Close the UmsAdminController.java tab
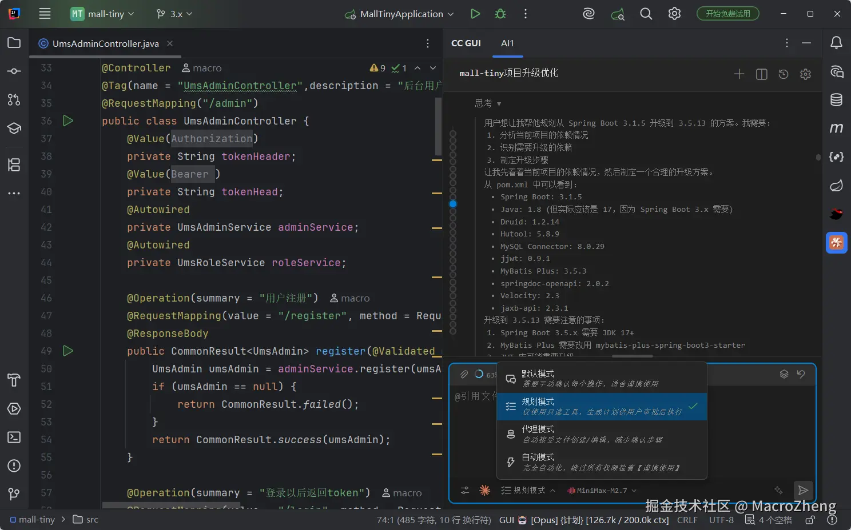This screenshot has width=851, height=530. [x=170, y=43]
